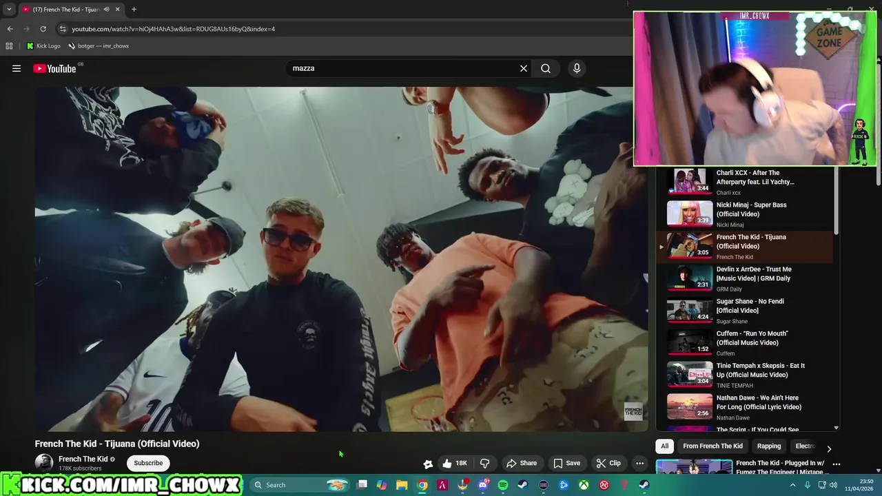Like the Tijuana video

(x=454, y=463)
